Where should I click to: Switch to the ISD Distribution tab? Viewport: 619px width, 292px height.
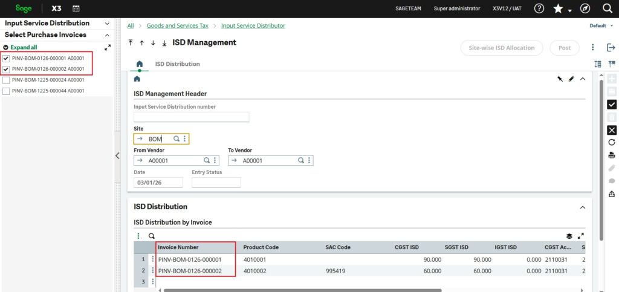(x=177, y=64)
